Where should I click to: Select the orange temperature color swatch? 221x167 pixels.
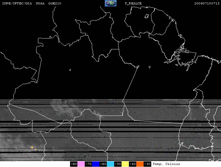pyautogui.click(x=140, y=164)
